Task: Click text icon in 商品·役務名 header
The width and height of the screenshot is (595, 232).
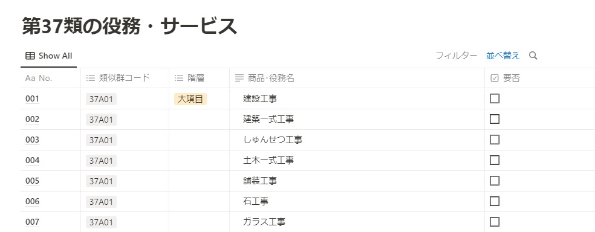Action: 239,78
